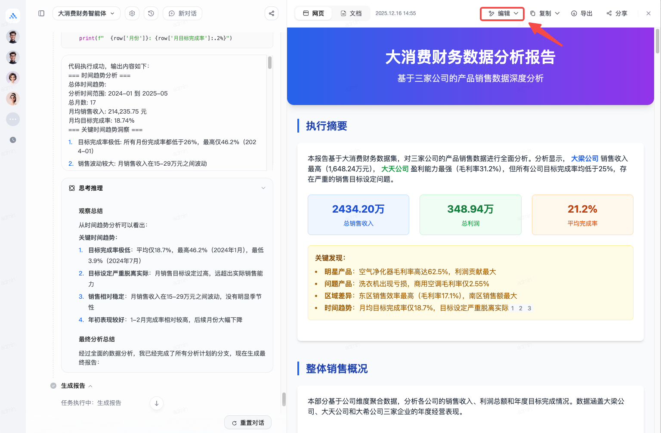Collapse the 生成报告 step

pos(90,386)
